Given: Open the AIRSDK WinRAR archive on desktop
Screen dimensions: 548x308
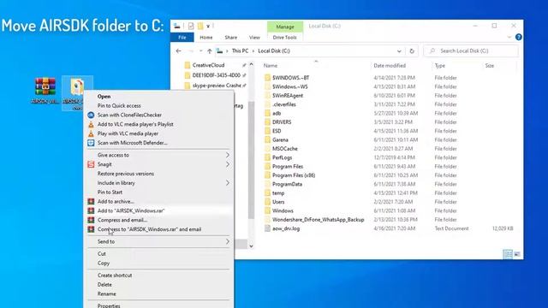Looking at the screenshot, I should 45,86.
